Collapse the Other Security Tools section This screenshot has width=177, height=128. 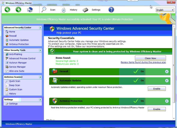click(40, 50)
